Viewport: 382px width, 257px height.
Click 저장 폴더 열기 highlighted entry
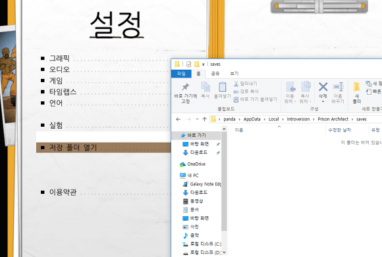point(103,148)
